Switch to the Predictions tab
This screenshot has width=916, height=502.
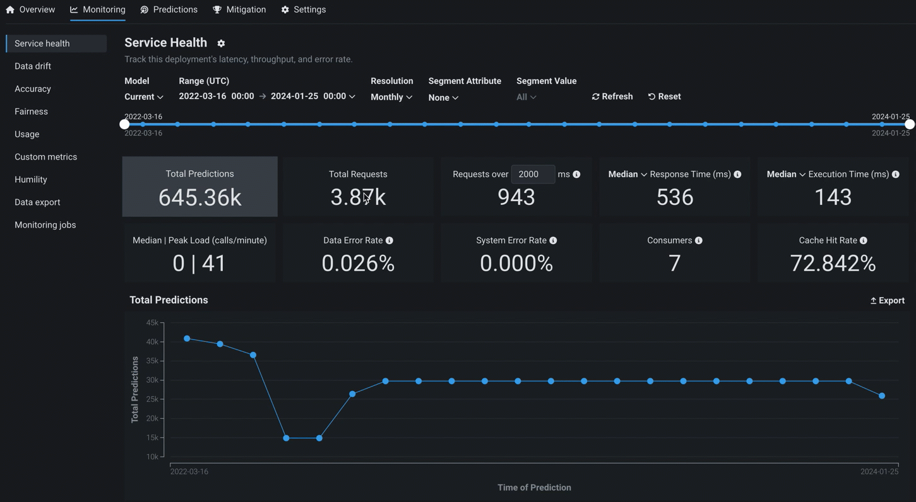coord(169,9)
